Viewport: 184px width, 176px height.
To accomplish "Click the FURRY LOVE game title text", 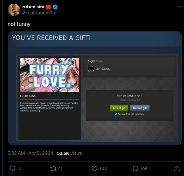I will point(28,96).
